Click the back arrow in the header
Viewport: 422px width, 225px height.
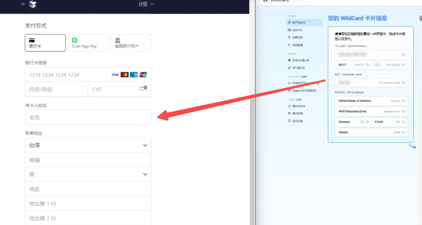(23, 4)
